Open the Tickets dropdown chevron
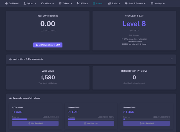This screenshot has width=180, height=132. pyautogui.click(x=71, y=3)
